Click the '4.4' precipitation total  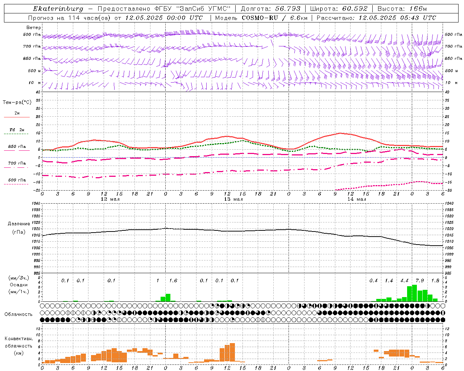404,281
